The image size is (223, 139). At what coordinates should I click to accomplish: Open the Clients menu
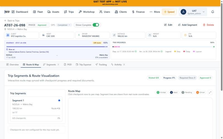tap(121, 12)
